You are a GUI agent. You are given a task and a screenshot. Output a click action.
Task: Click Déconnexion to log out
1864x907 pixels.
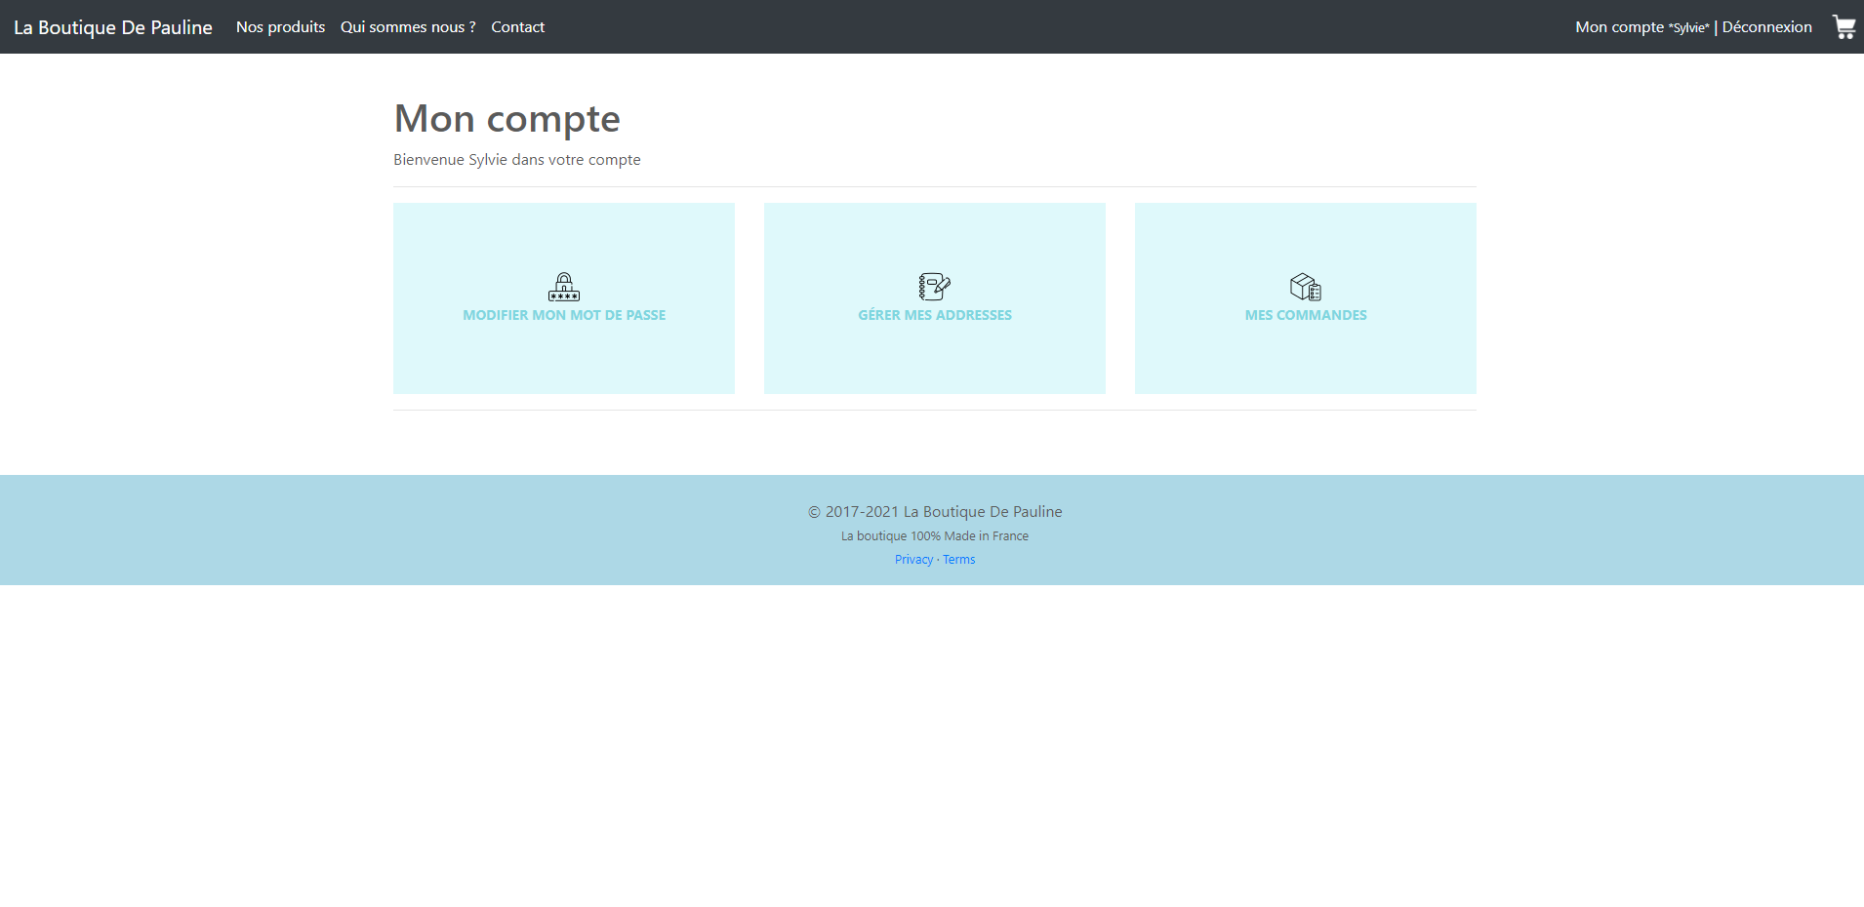(x=1766, y=26)
